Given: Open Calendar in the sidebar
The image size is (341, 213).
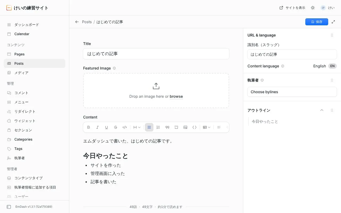Looking at the screenshot, I should point(34,34).
